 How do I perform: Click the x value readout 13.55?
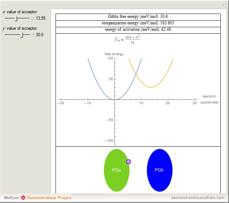point(41,18)
